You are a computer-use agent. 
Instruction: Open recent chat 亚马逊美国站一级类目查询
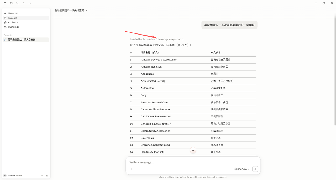coord(26,40)
